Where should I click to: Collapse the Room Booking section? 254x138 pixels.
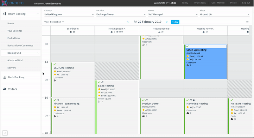click(x=38, y=14)
